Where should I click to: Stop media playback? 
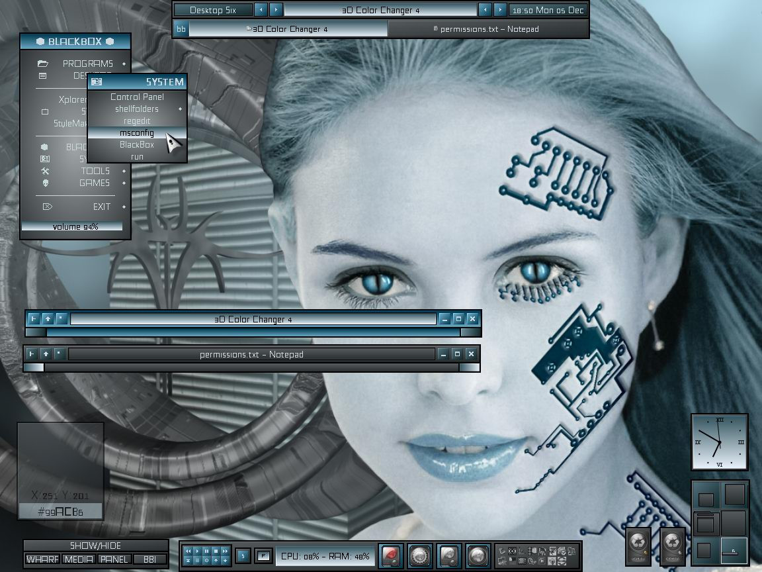216,551
